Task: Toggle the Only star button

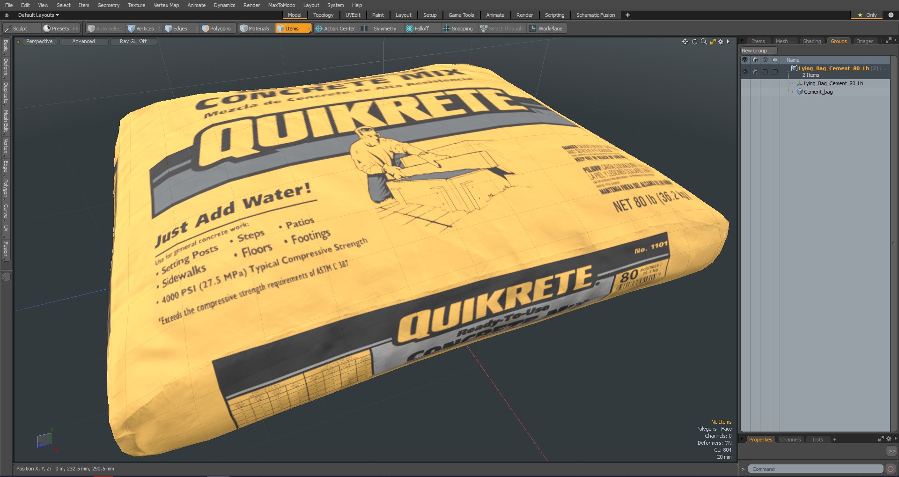Action: pyautogui.click(x=867, y=15)
